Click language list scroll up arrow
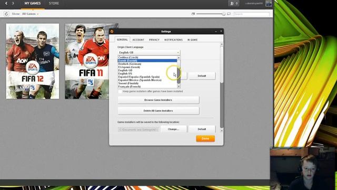Screen dimensions: 337x190 tap(179, 58)
